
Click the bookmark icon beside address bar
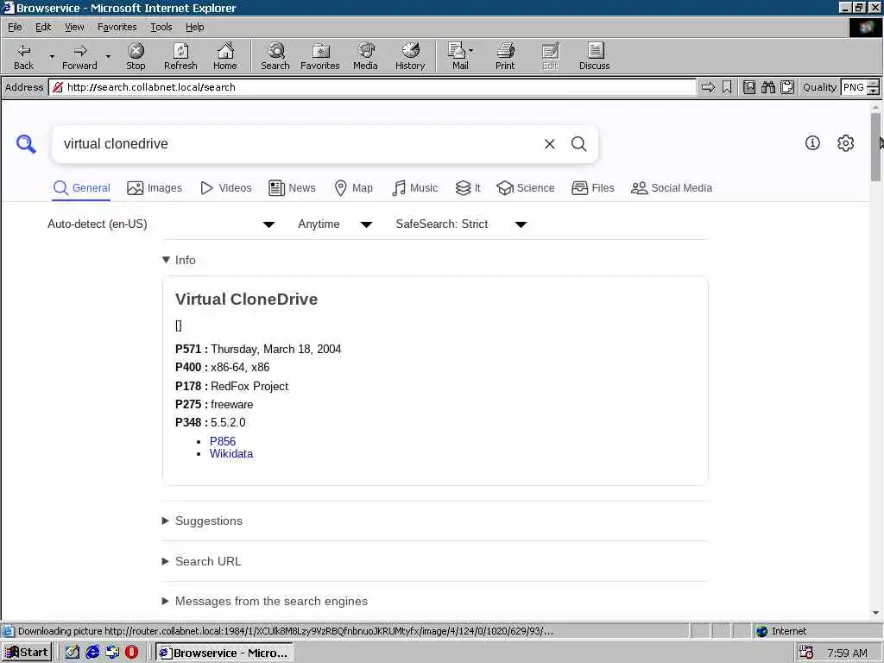727,87
